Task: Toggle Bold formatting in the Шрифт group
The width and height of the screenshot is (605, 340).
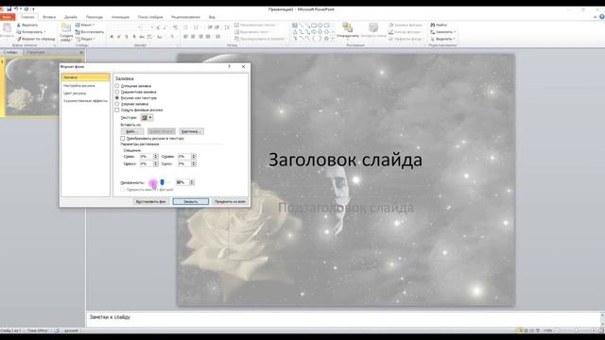Action: pos(112,37)
